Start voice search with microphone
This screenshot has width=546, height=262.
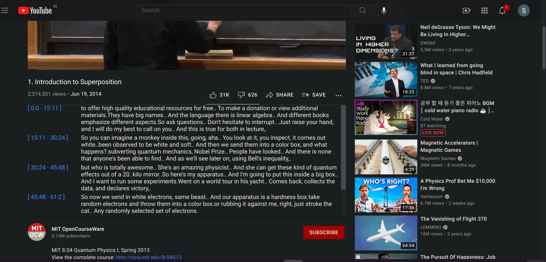click(384, 10)
